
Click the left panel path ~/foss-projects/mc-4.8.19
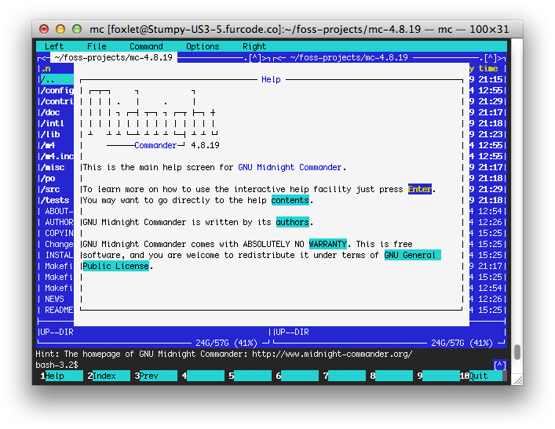pyautogui.click(x=114, y=57)
